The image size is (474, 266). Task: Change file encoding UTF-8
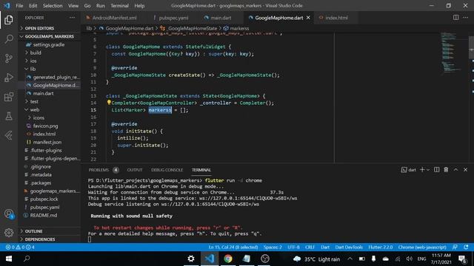[293, 247]
